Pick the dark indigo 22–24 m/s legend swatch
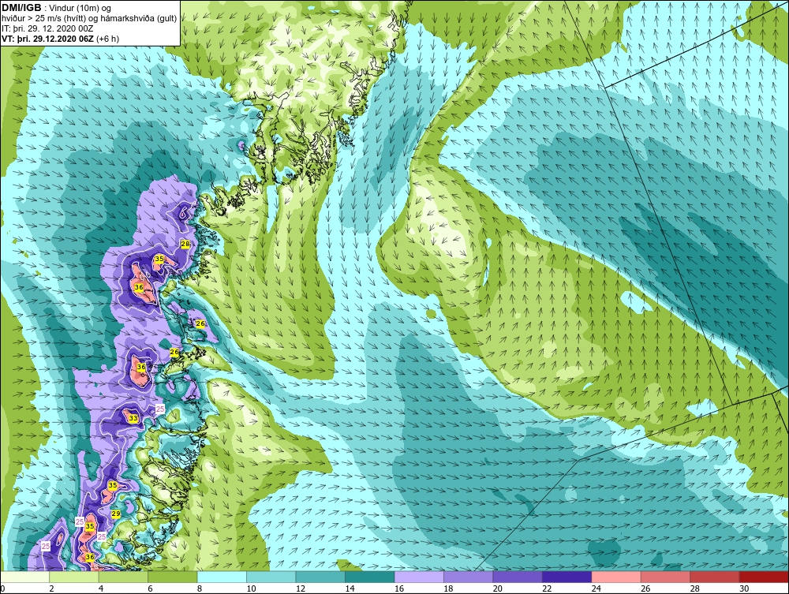This screenshot has width=789, height=594. [567, 577]
